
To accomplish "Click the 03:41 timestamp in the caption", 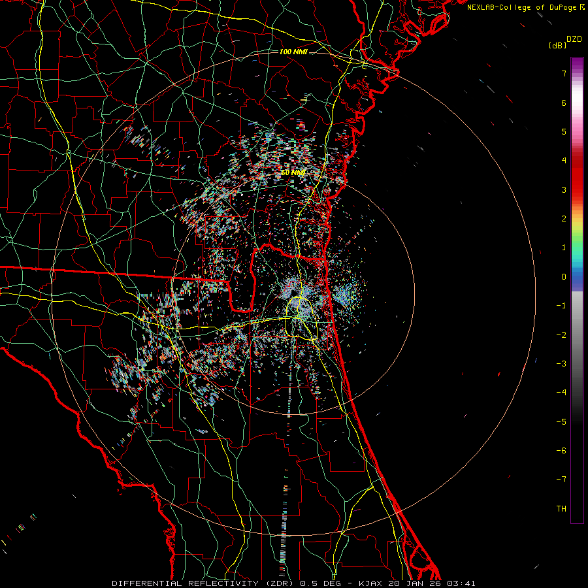I will point(461,583).
